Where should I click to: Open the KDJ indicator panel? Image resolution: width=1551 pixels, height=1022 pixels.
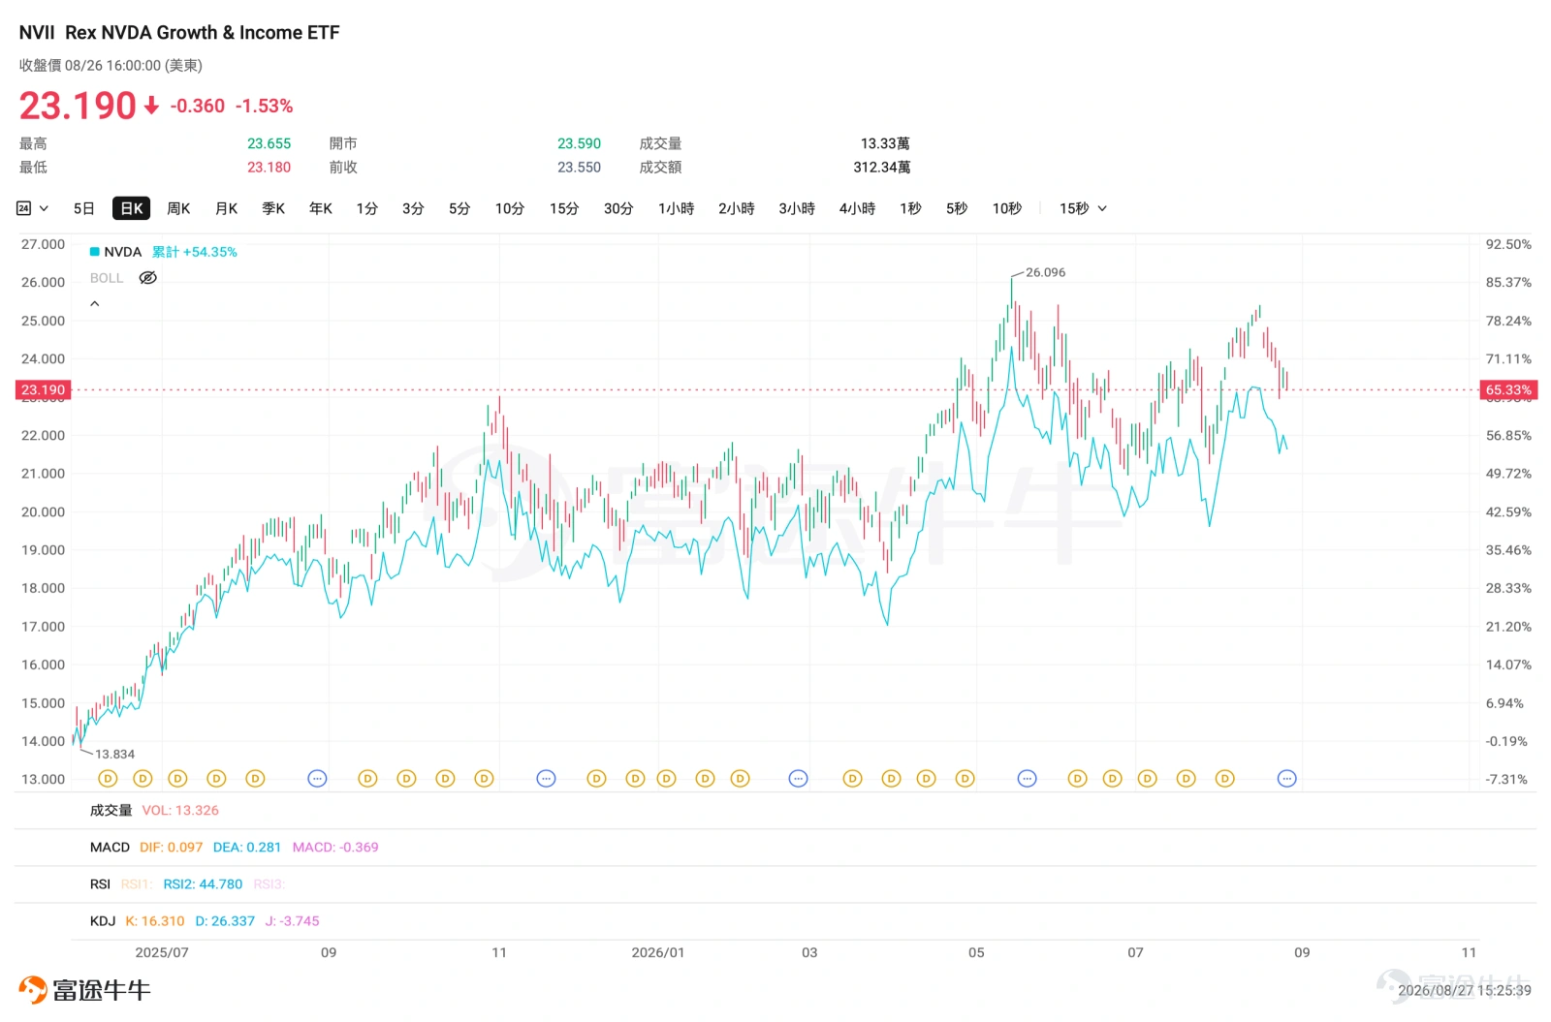coord(103,920)
